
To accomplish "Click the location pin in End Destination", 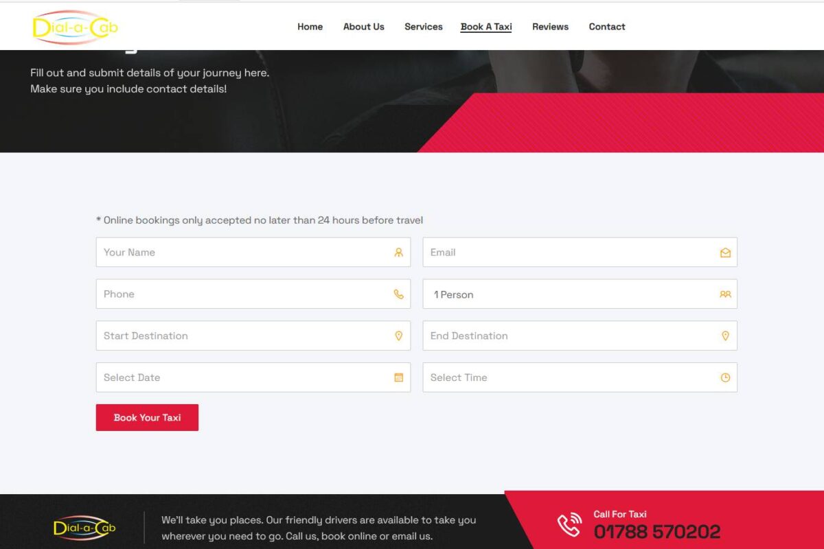I will [725, 336].
